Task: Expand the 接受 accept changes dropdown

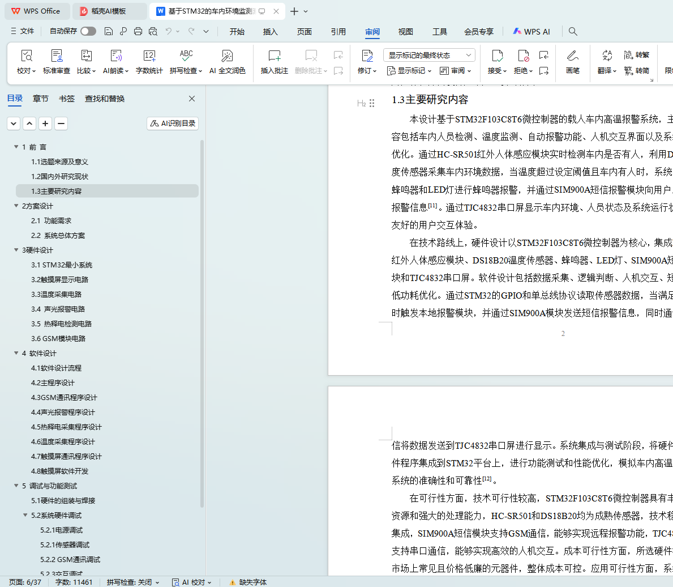Action: [x=504, y=71]
